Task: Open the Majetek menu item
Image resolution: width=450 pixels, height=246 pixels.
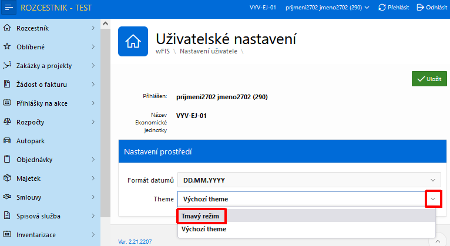Action: click(x=50, y=178)
